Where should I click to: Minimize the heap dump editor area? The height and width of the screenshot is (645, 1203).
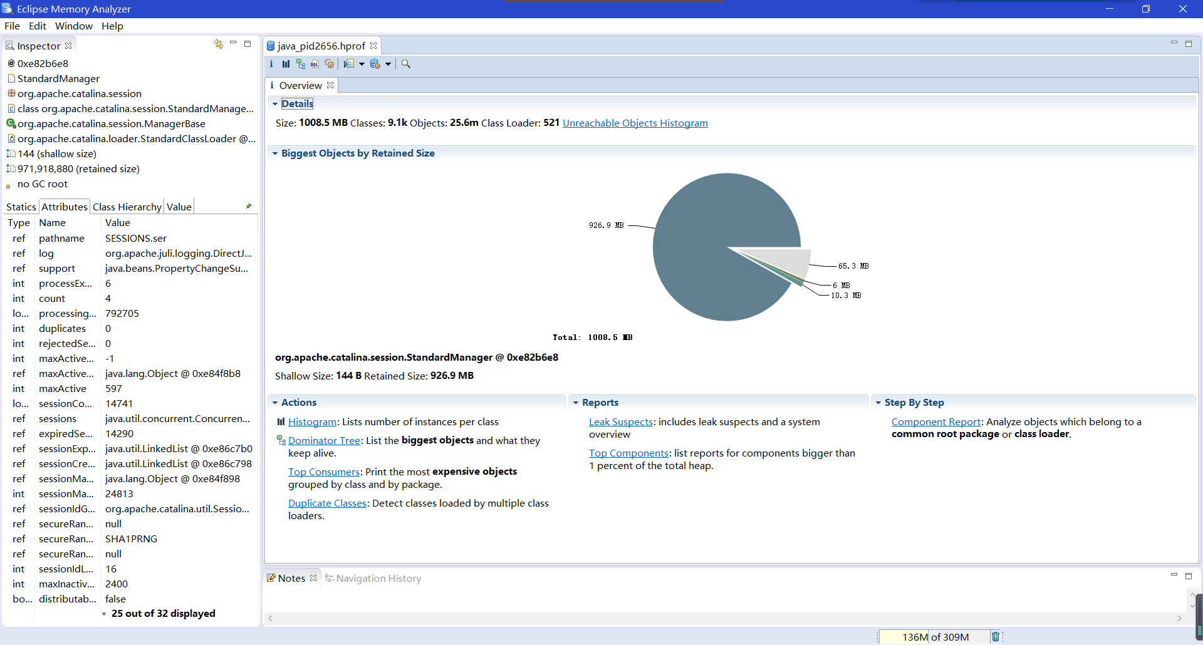[x=1174, y=43]
